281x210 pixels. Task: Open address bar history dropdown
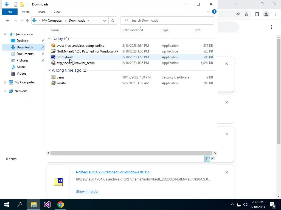[x=105, y=21]
